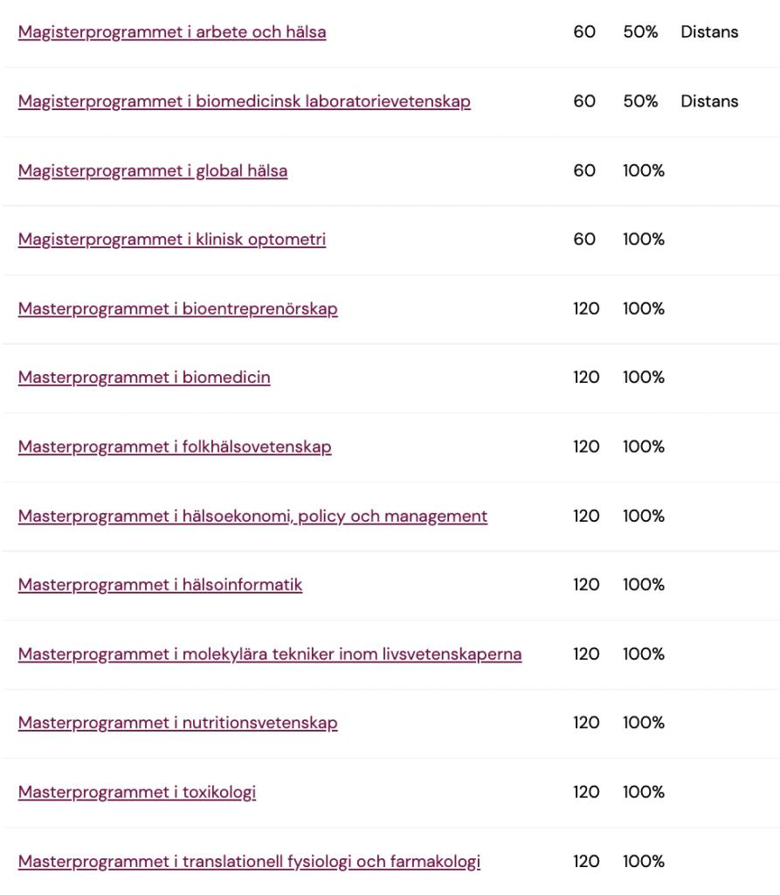This screenshot has width=780, height=895.
Task: Click Masterprogrammet i toxikologi link
Action: point(137,792)
